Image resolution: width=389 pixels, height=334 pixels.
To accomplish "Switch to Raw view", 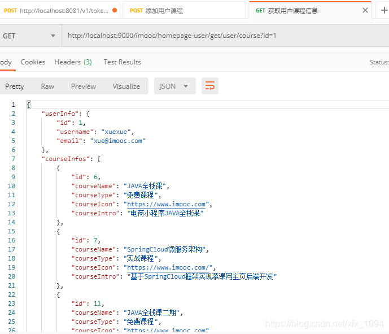I will coord(47,86).
